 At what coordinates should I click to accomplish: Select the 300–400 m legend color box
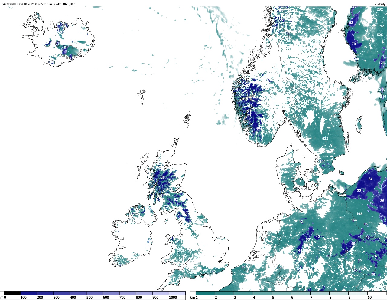tap(62, 293)
